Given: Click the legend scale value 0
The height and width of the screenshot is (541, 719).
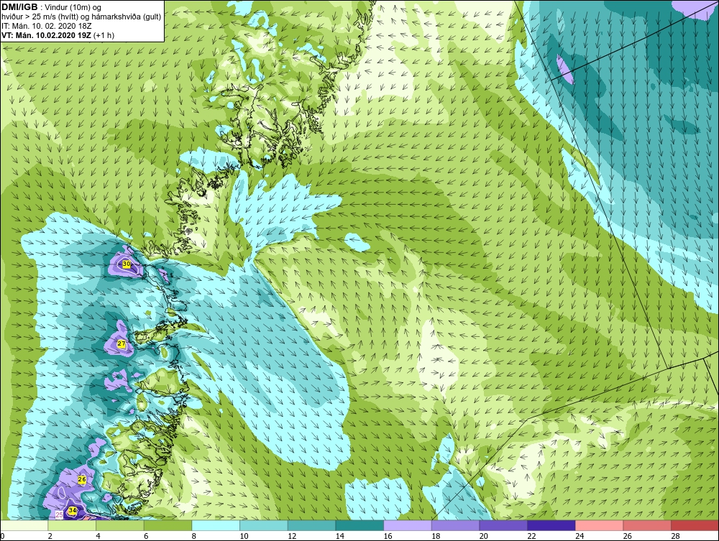Looking at the screenshot, I should tap(2, 536).
